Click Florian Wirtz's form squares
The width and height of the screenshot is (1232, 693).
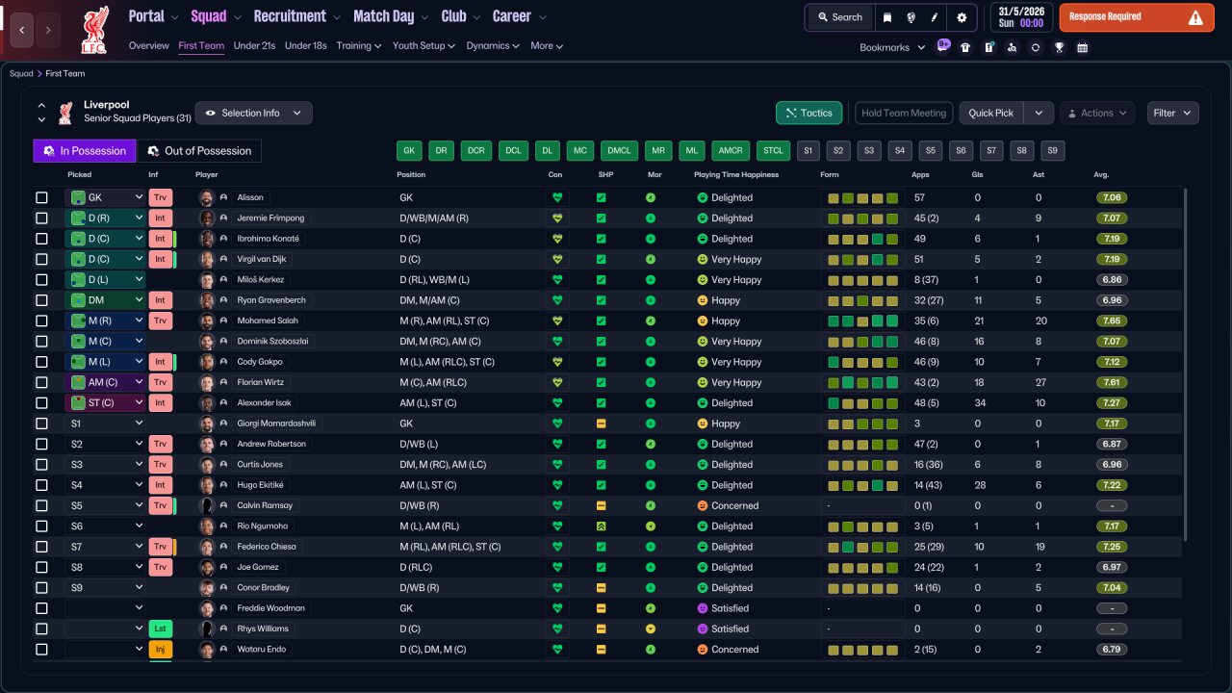[862, 382]
